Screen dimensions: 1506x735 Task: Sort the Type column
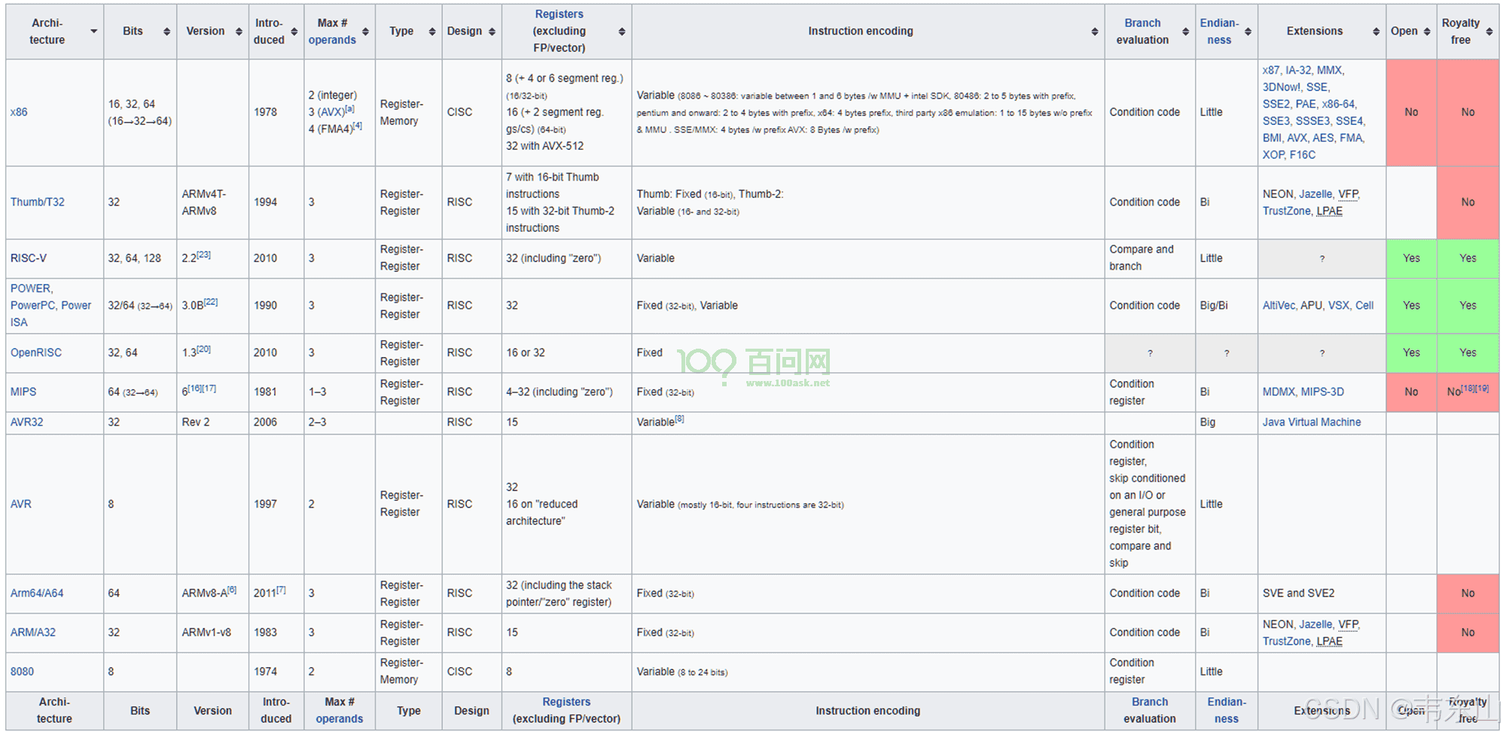pos(431,32)
